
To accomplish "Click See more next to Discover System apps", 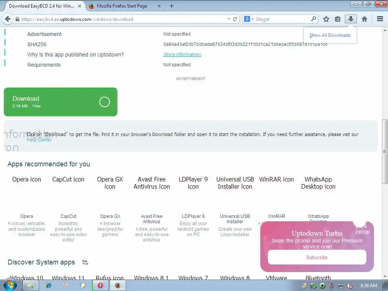I will point(85,262).
